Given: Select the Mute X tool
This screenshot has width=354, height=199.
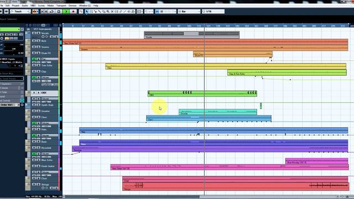Looking at the screenshot, I should 112,11.
